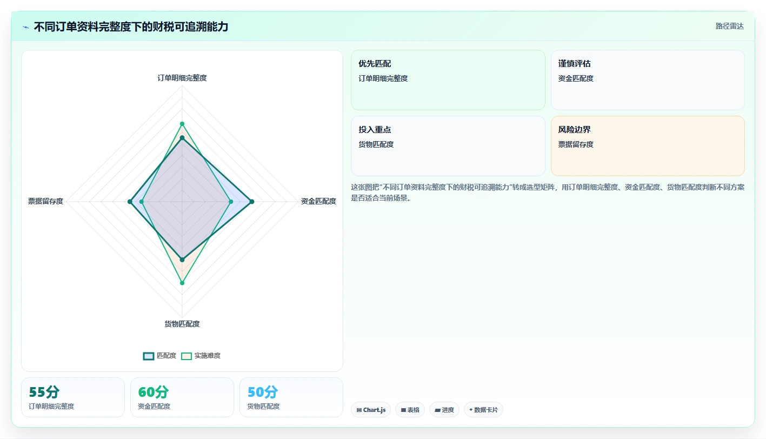Click the blue icon beside the page title
The image size is (766, 439).
(26, 26)
